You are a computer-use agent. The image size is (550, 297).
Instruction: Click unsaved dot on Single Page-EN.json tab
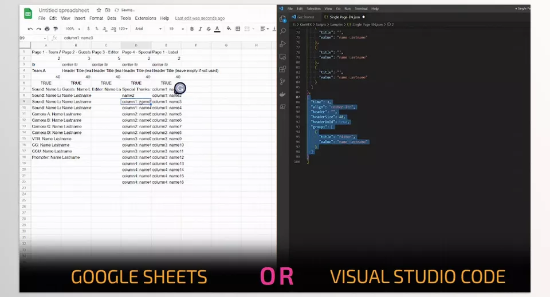(363, 17)
